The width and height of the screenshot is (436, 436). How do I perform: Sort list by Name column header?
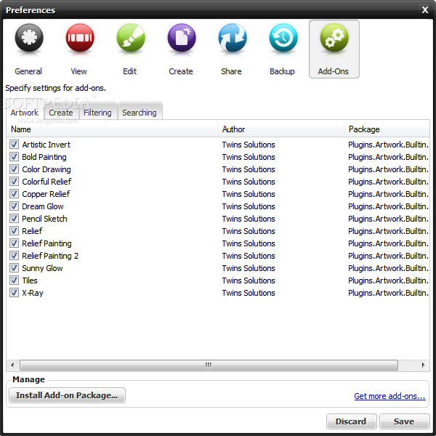(112, 129)
